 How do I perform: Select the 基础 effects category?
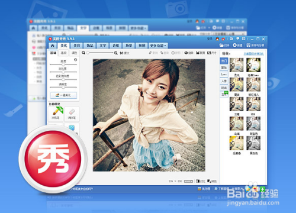224,67
